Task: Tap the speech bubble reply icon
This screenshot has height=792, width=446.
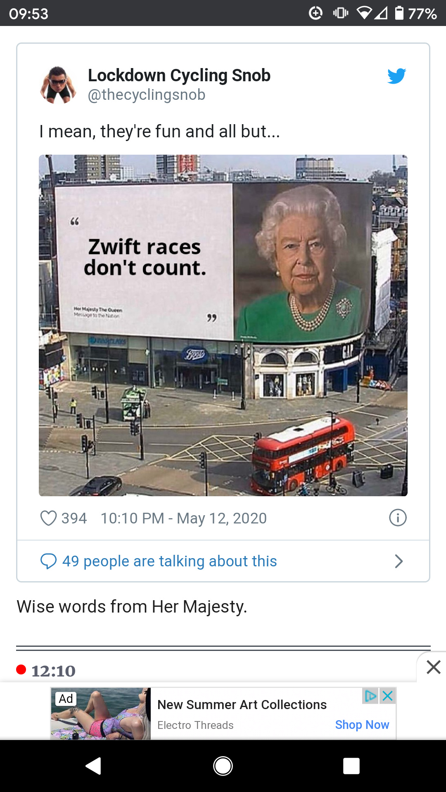Action: tap(48, 561)
